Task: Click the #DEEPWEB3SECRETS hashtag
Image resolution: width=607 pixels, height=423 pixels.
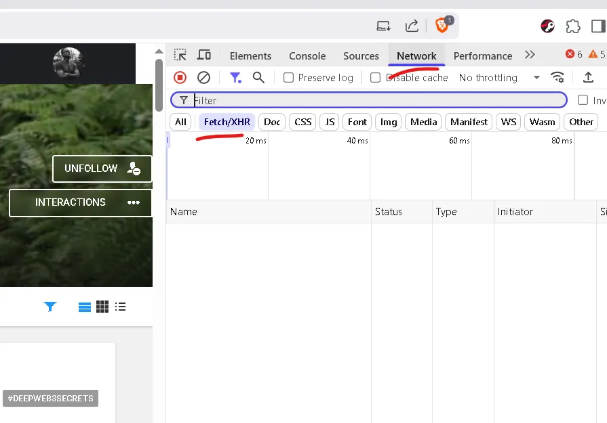Action: [x=50, y=398]
